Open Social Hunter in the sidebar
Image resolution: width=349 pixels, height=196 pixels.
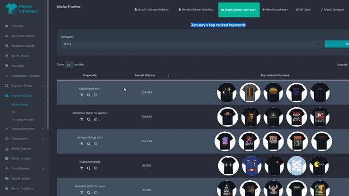(21, 179)
